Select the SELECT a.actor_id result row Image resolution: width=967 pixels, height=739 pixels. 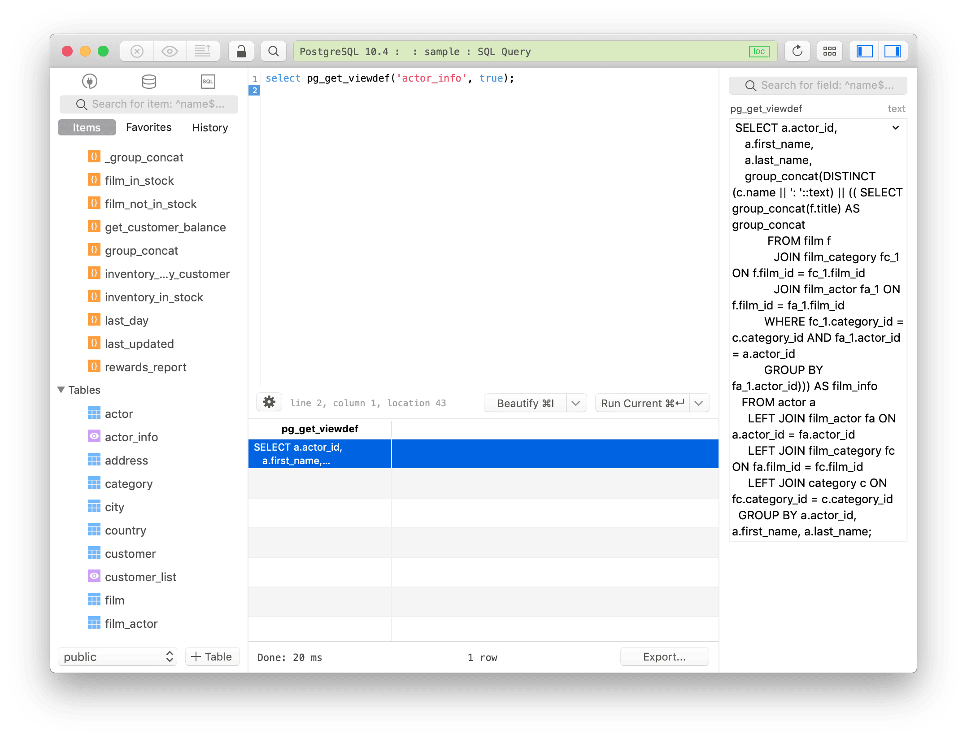click(x=483, y=454)
